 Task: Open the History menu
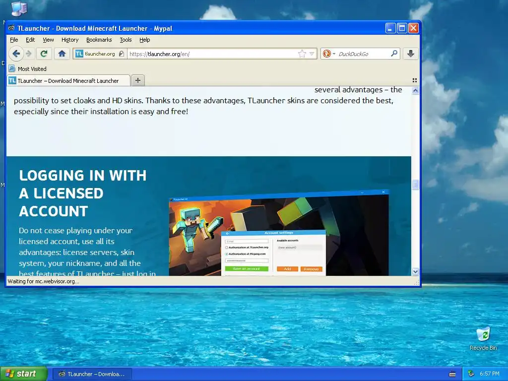coord(70,40)
